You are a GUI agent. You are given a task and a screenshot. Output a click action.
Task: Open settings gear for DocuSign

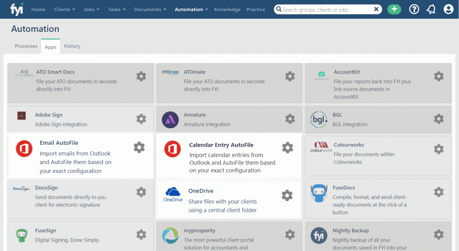141,192
